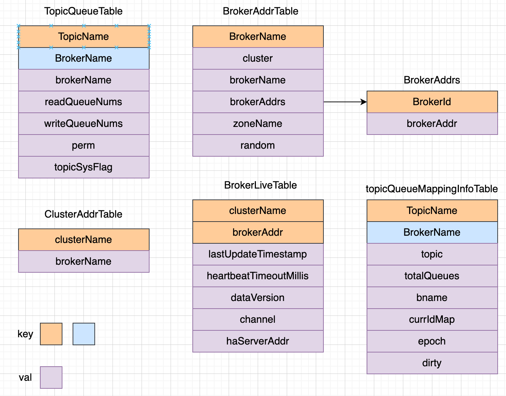Click the totalQueues row
Screen dimensions: 506x396
click(432, 276)
